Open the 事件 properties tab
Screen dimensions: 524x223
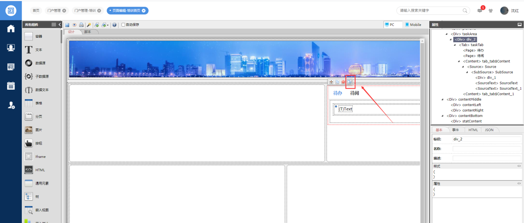pyautogui.click(x=456, y=130)
